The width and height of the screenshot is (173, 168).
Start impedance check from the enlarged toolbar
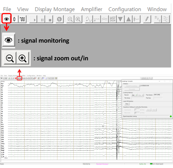pos(14,19)
